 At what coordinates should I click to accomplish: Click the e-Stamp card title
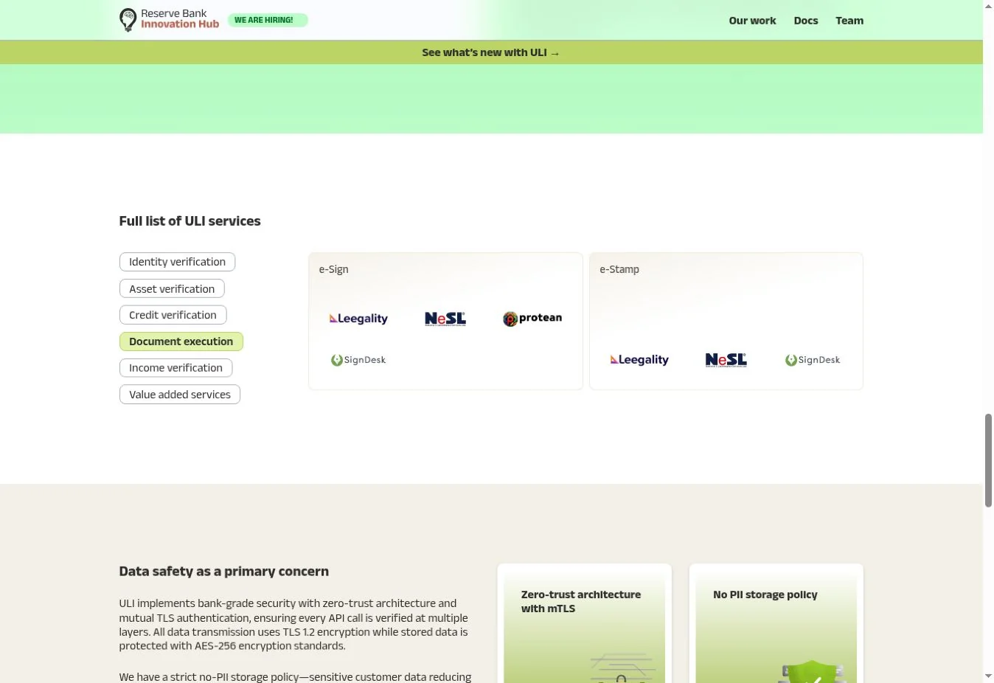(x=619, y=269)
